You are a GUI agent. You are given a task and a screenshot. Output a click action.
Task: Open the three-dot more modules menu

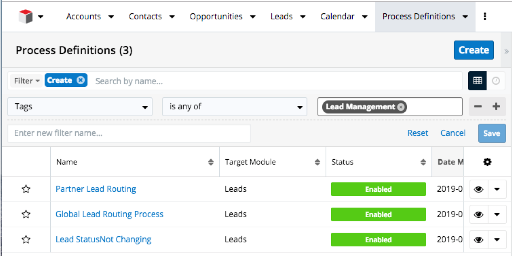(x=485, y=16)
